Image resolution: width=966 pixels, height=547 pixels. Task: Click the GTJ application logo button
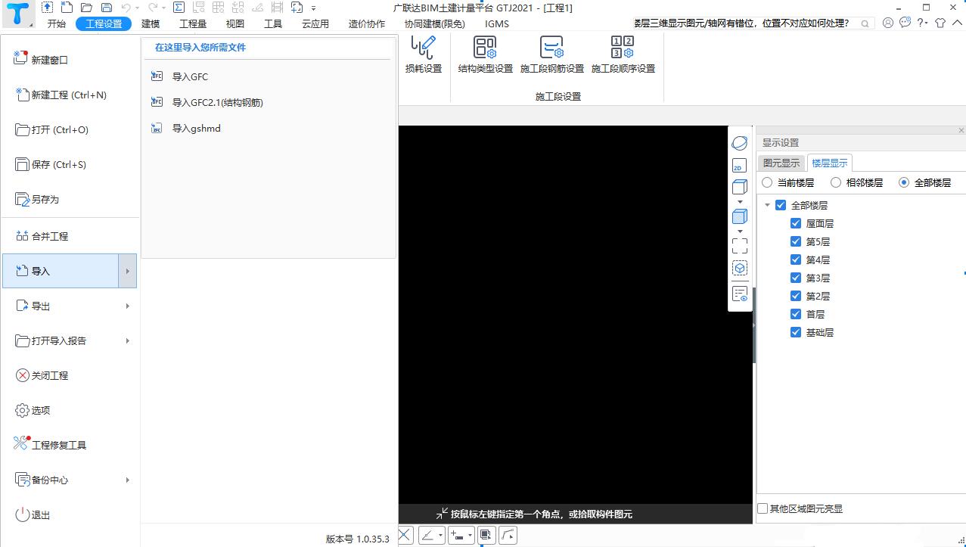click(x=18, y=14)
